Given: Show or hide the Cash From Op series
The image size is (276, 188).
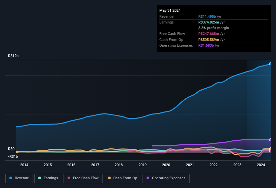Looking at the screenshot, I should coord(122,178).
